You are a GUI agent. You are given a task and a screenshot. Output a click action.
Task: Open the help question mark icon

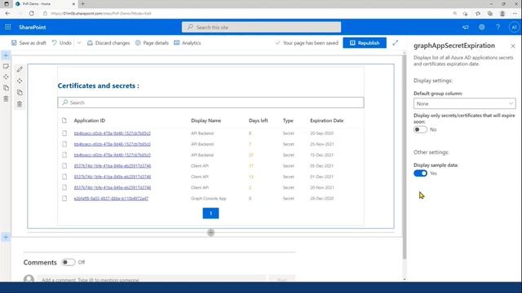pos(498,27)
